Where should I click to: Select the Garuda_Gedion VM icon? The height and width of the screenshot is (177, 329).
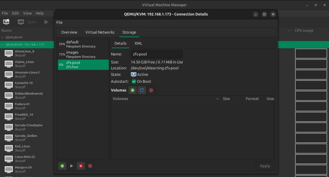tap(9, 138)
